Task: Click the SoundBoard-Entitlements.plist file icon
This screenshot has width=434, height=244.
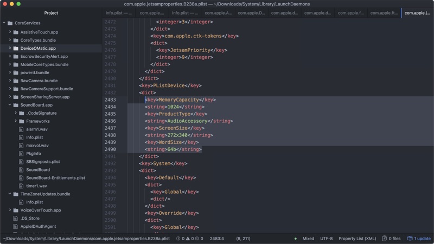Action: (x=21, y=178)
